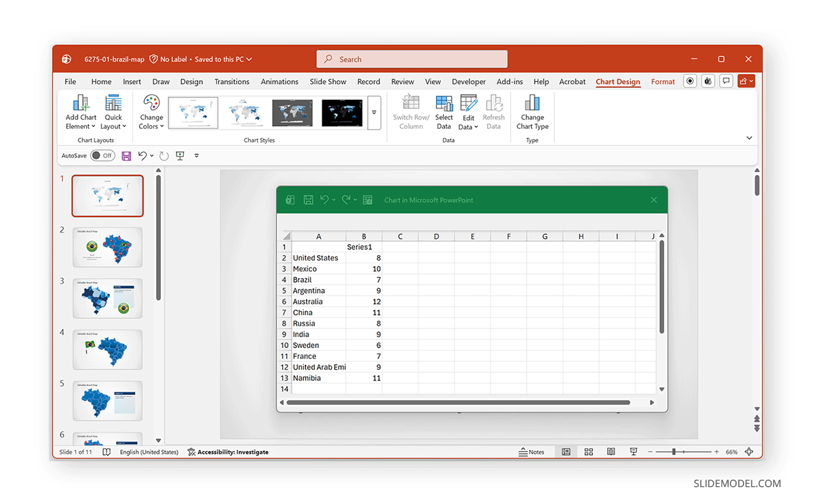Screen dimensions: 814x504
Task: Expand the Chart Styles gallery
Action: pos(374,112)
